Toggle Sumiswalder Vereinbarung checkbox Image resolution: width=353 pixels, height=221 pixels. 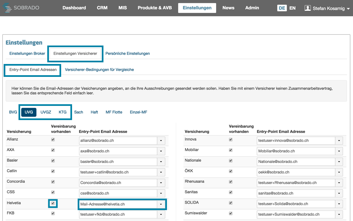coord(231,213)
